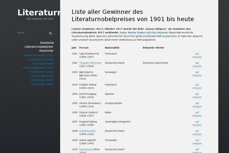The height and width of the screenshot is (153, 229).
Task: Open Heinrich Böll (1972) sidebar link
Action: 42,76
